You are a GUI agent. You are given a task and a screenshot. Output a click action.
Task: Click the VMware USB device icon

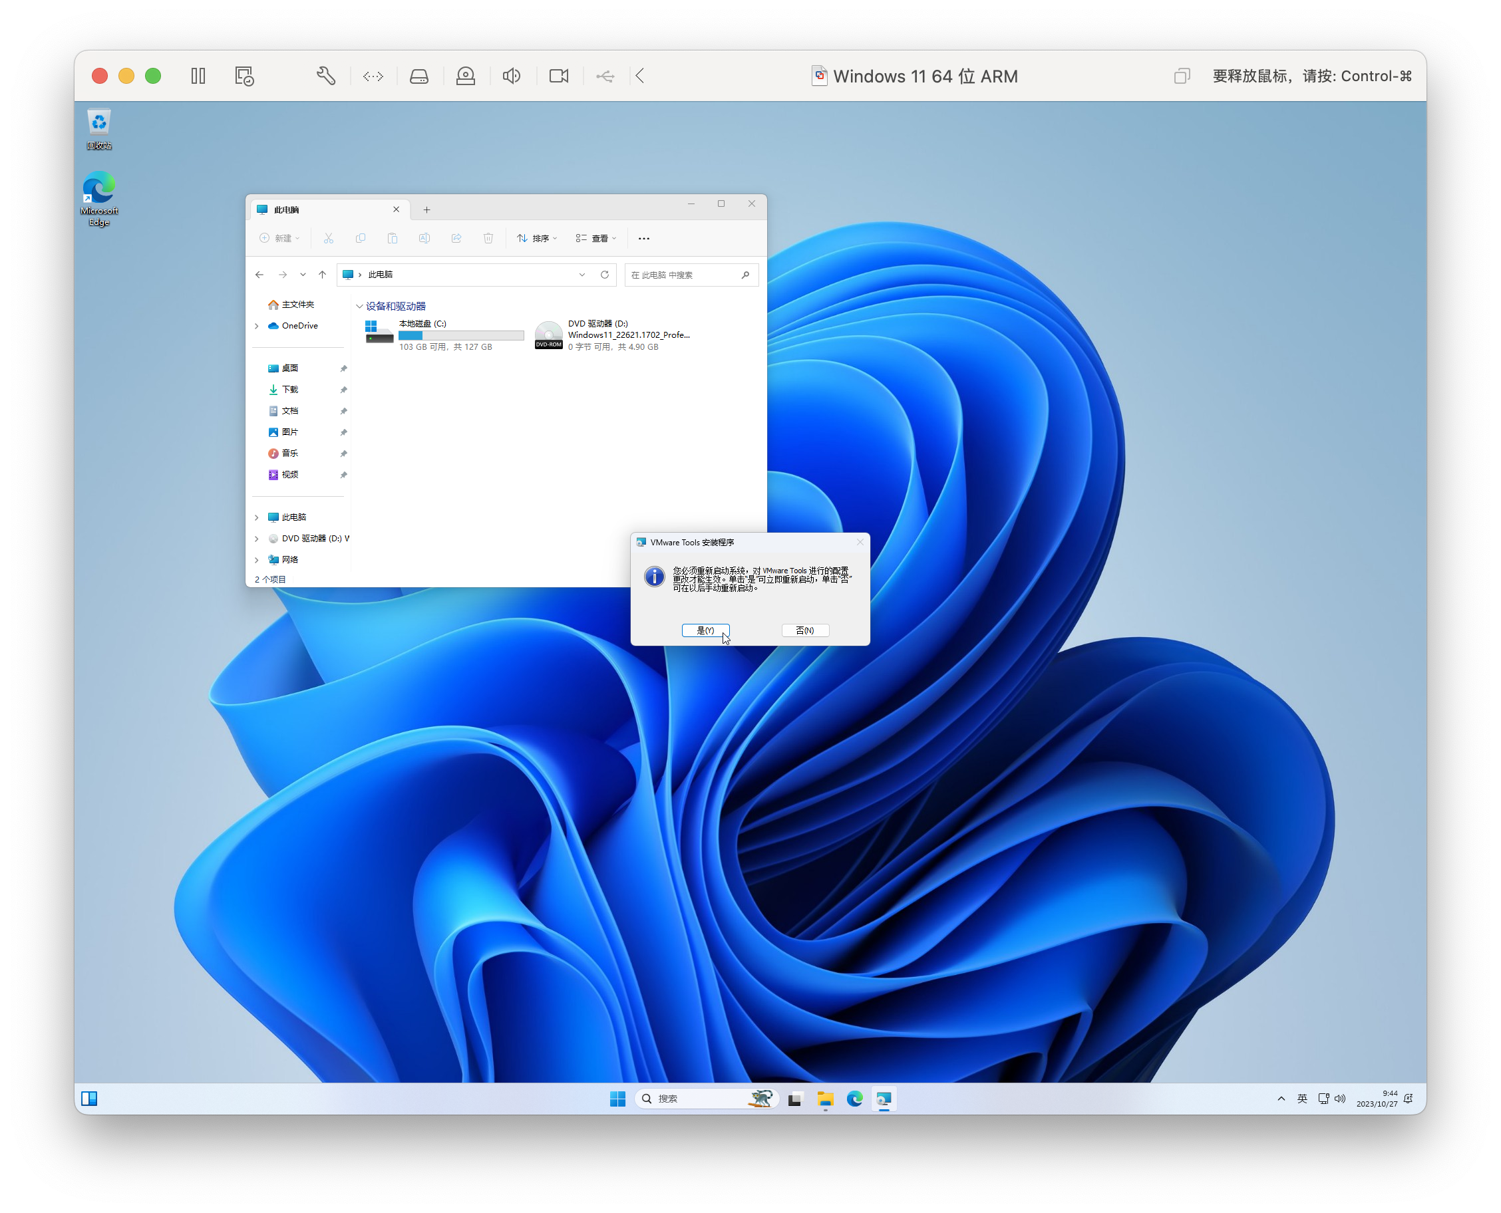[x=605, y=76]
